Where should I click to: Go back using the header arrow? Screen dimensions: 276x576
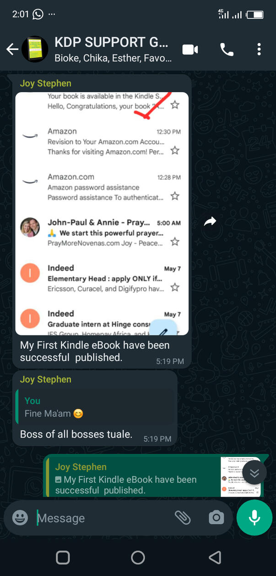12,49
